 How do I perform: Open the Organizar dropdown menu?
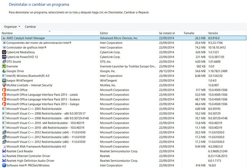tap(12, 27)
